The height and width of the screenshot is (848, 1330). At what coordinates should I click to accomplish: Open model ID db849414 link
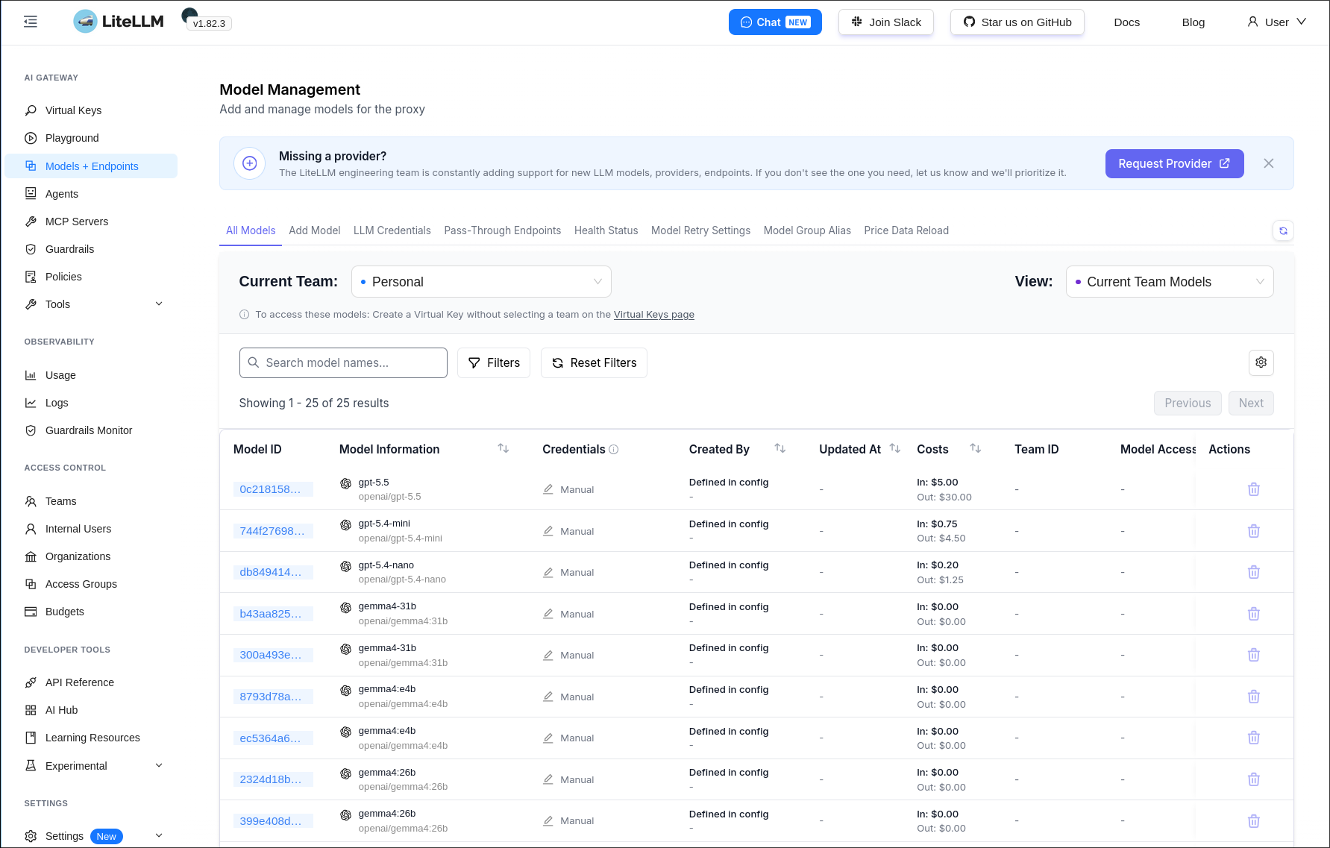tap(272, 572)
